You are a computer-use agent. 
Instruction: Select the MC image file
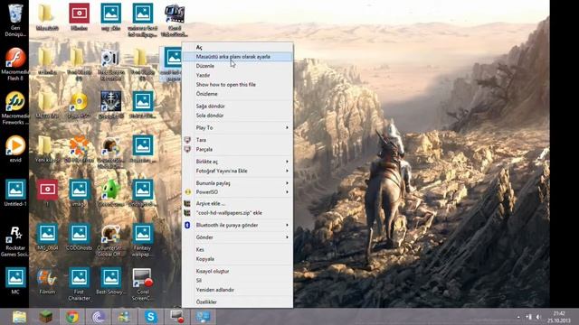pyautogui.click(x=15, y=281)
